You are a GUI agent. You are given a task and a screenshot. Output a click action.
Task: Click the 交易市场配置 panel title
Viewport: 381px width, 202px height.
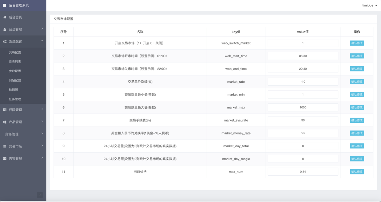click(x=63, y=19)
